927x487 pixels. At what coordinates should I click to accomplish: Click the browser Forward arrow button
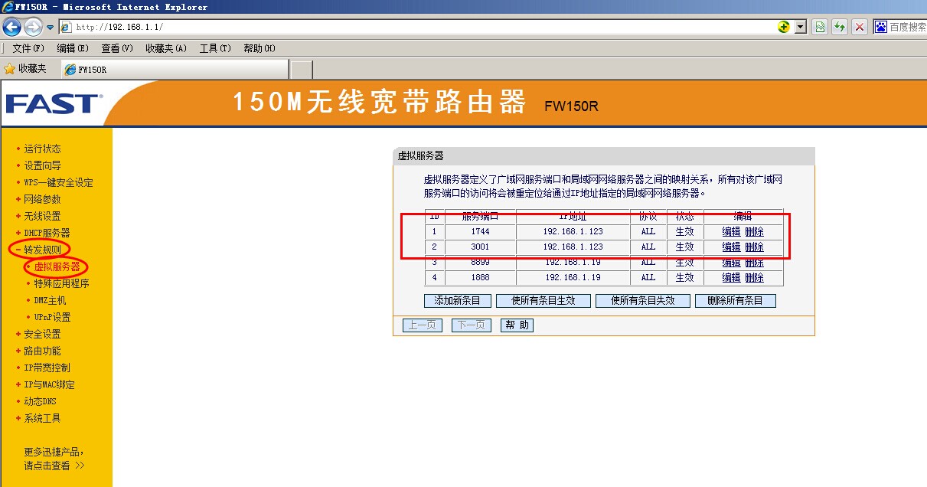[x=33, y=28]
